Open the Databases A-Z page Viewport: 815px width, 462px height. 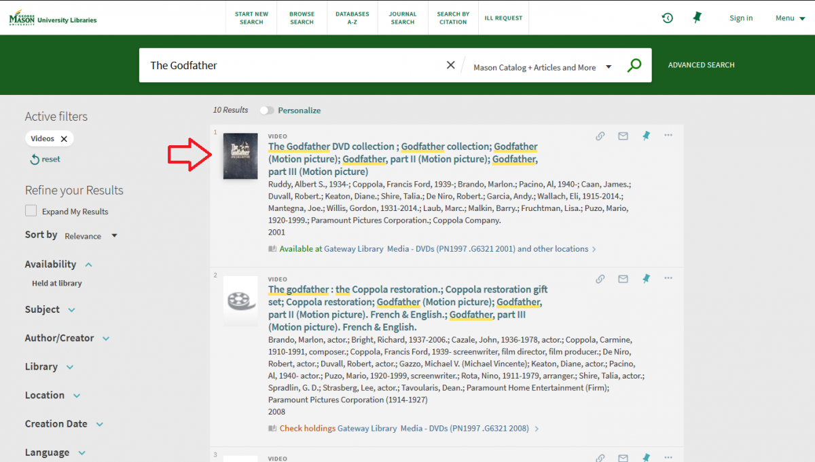pos(352,17)
